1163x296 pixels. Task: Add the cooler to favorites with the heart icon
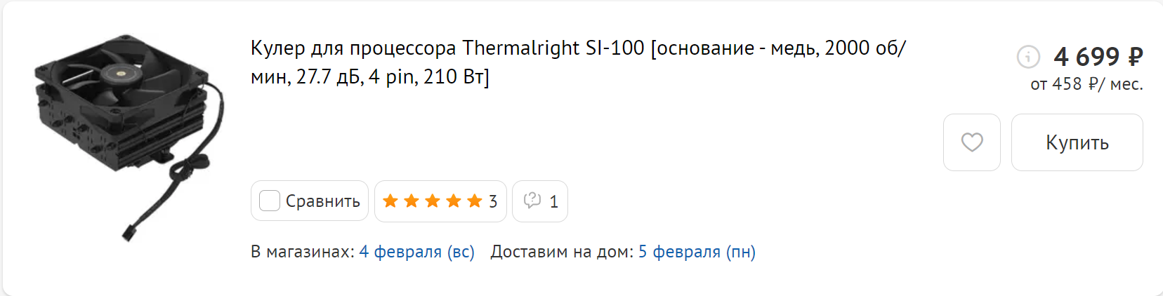click(x=972, y=142)
